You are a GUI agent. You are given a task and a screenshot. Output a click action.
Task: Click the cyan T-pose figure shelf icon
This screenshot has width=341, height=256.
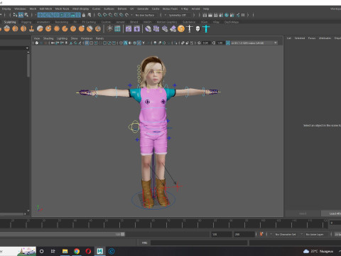(206, 29)
